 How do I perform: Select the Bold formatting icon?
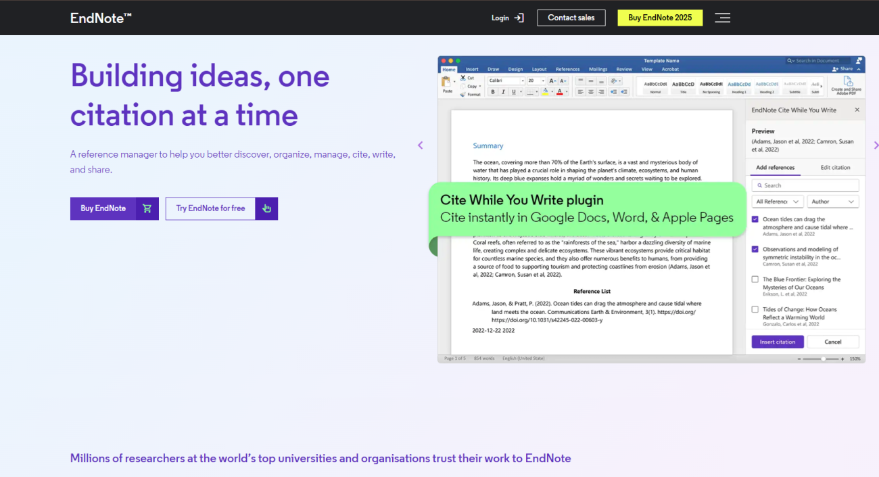point(492,91)
